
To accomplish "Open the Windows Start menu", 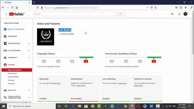I will [3, 106].
